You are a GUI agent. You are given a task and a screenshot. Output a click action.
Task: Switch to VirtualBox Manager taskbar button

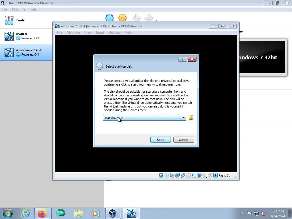point(113,213)
